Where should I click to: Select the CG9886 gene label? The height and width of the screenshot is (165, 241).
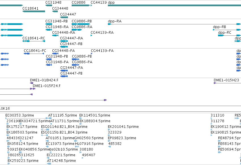click(78, 3)
